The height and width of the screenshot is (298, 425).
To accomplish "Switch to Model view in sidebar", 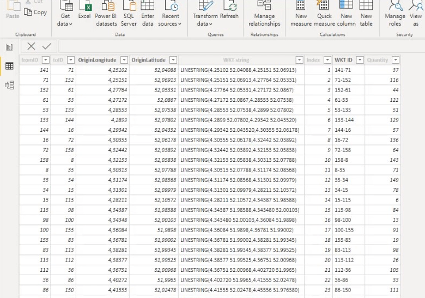I will pyautogui.click(x=9, y=85).
